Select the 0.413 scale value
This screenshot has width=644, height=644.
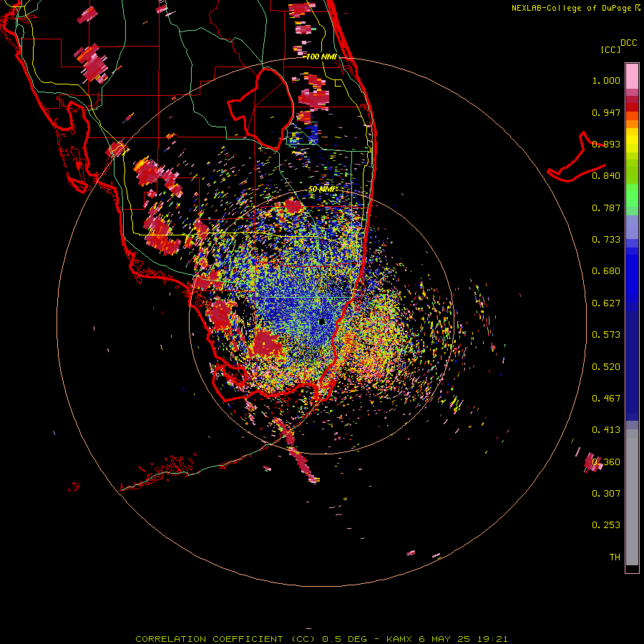point(606,430)
